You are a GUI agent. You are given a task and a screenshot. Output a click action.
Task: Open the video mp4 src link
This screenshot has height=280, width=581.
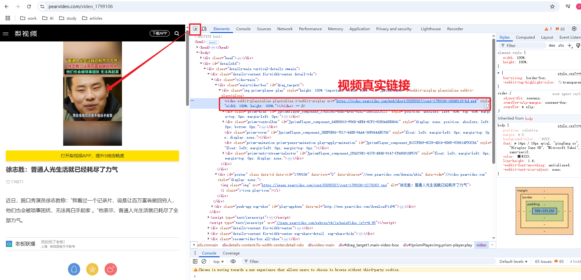[x=406, y=101]
